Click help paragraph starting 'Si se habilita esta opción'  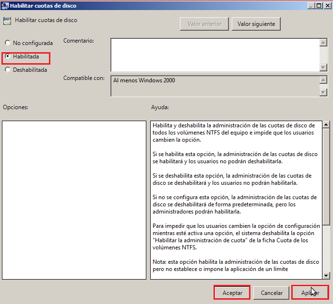click(235, 158)
